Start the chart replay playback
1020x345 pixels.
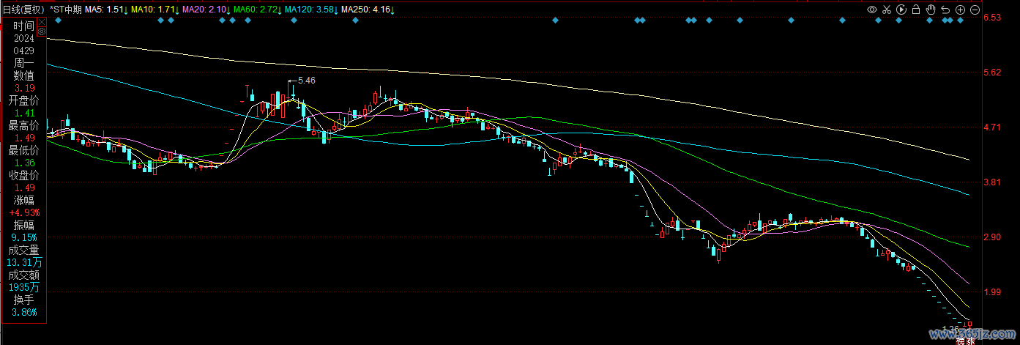[x=901, y=10]
